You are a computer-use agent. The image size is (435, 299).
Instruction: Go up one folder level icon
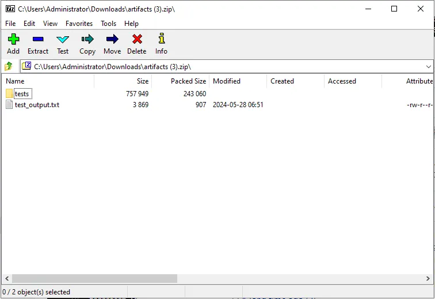click(x=9, y=66)
